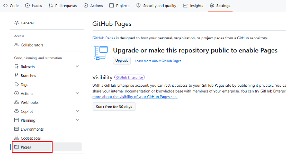Click the General gear icon in sidebar
Screen dimensions: 286x156
[x=16, y=23]
